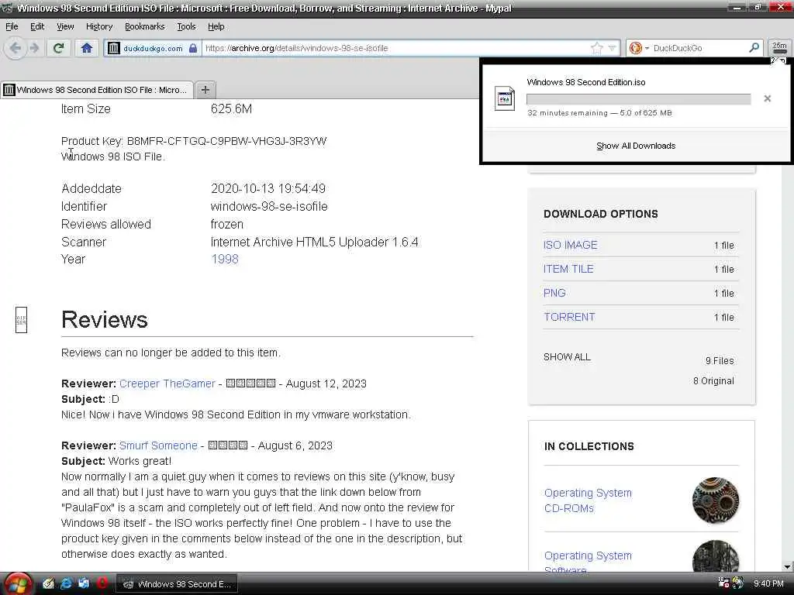Click the Windows 98 Second E... taskbar button
Image resolution: width=794 pixels, height=595 pixels.
click(178, 584)
